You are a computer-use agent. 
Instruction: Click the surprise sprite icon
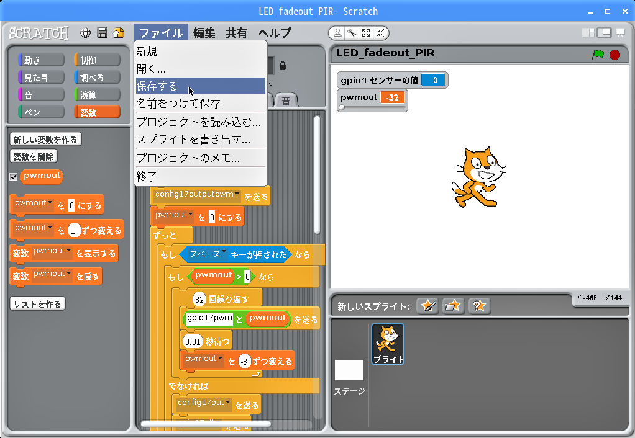pos(479,306)
